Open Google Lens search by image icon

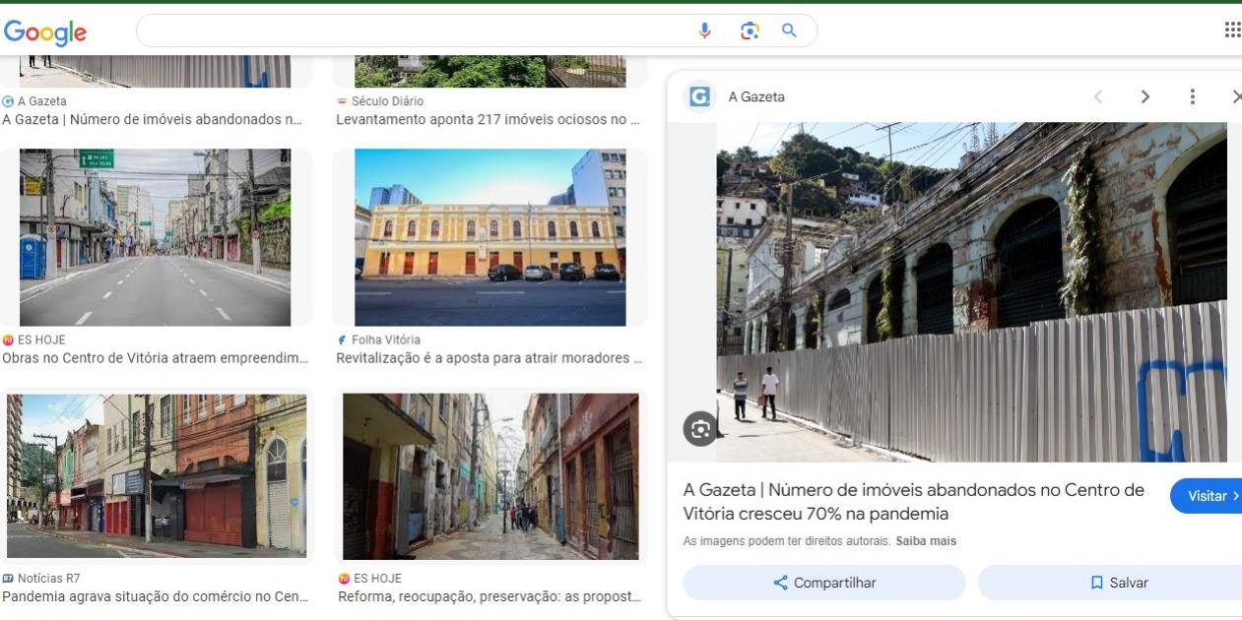pos(750,31)
